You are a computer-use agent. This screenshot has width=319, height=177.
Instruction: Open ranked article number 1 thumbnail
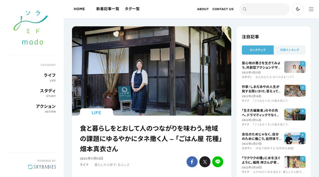coord(295,67)
